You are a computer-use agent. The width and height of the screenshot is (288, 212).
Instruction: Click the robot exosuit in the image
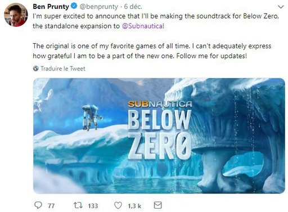(x=92, y=118)
